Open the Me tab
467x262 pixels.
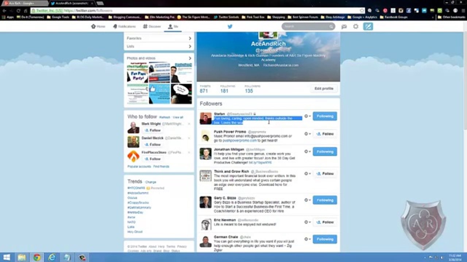(173, 27)
